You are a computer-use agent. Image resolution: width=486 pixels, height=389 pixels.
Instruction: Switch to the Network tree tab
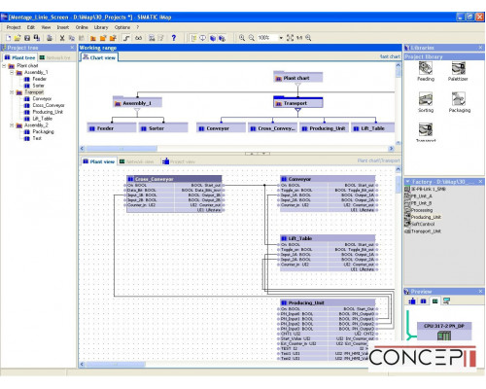55,57
